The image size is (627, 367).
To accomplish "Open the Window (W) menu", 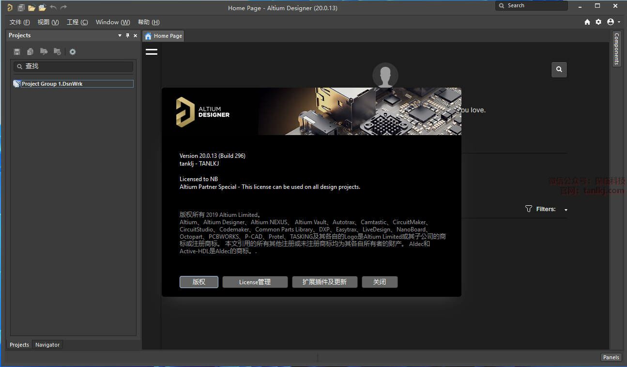I will [x=113, y=22].
